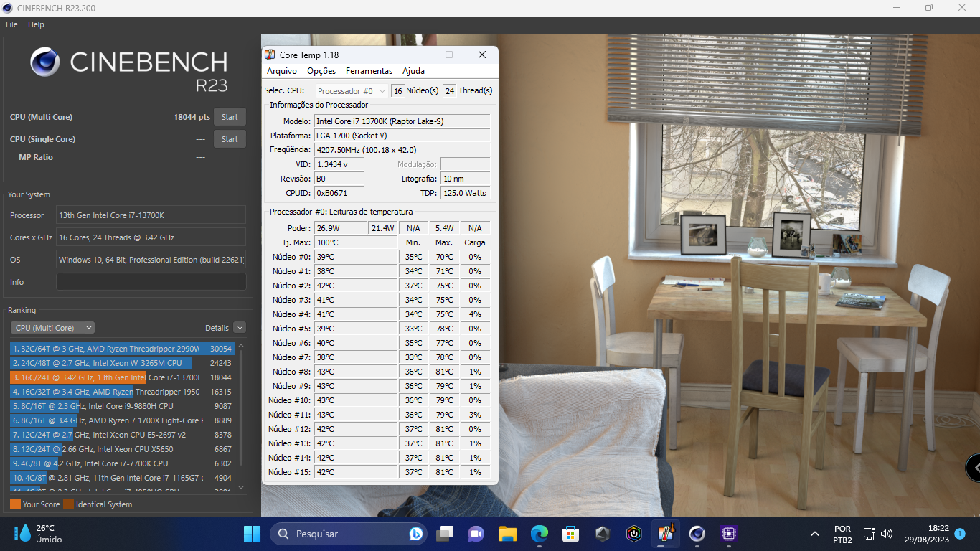
Task: Start the CPU Multi Core test
Action: pos(230,117)
